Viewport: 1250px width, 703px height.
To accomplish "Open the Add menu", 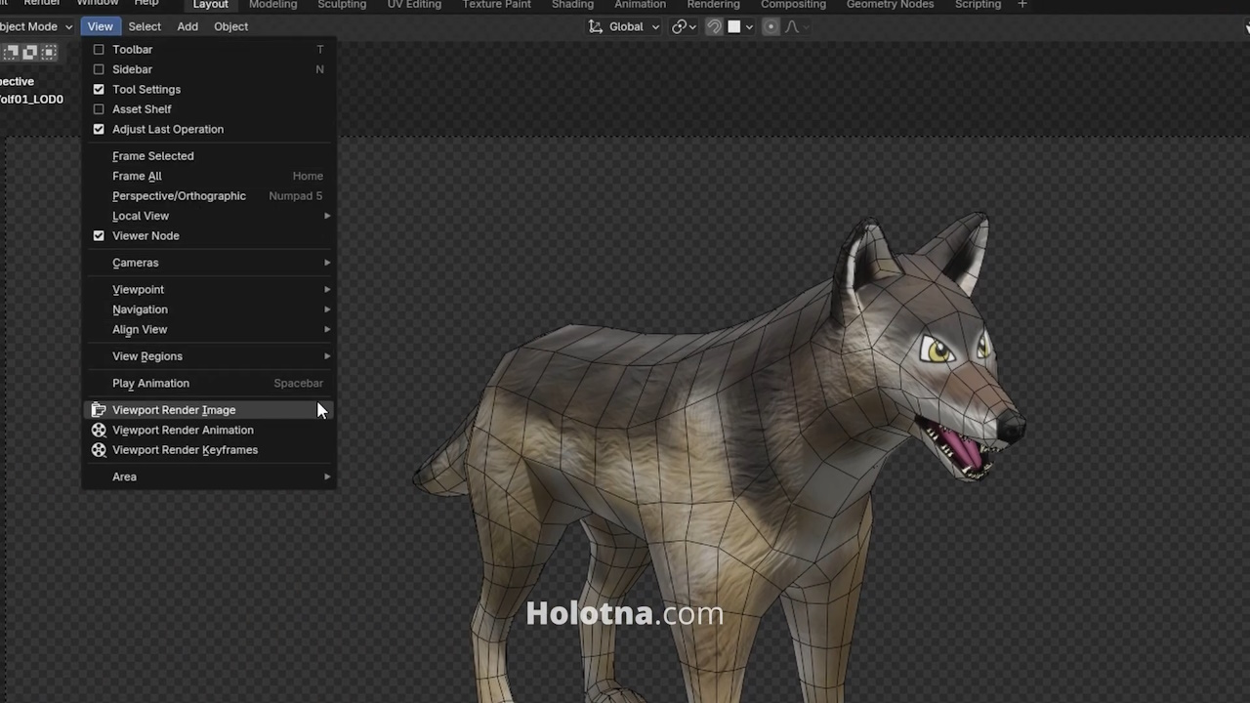I will pyautogui.click(x=187, y=26).
